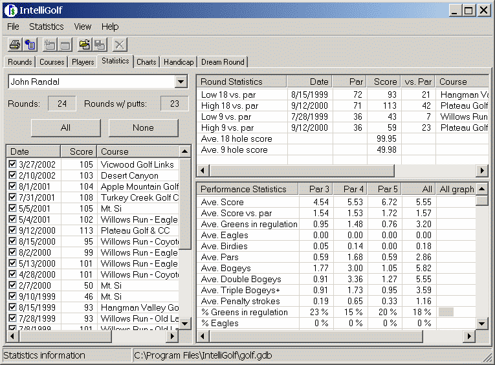
Task: Click the None button to deselect rounds
Action: click(x=143, y=128)
